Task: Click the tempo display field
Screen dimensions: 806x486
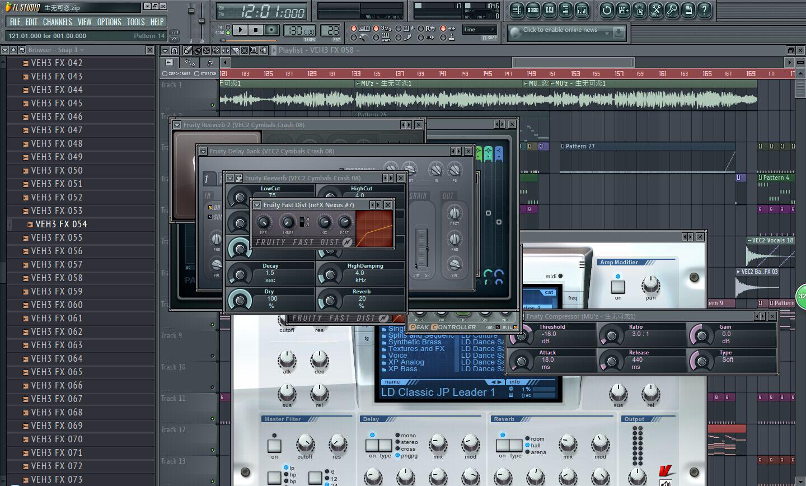Action: point(299,30)
